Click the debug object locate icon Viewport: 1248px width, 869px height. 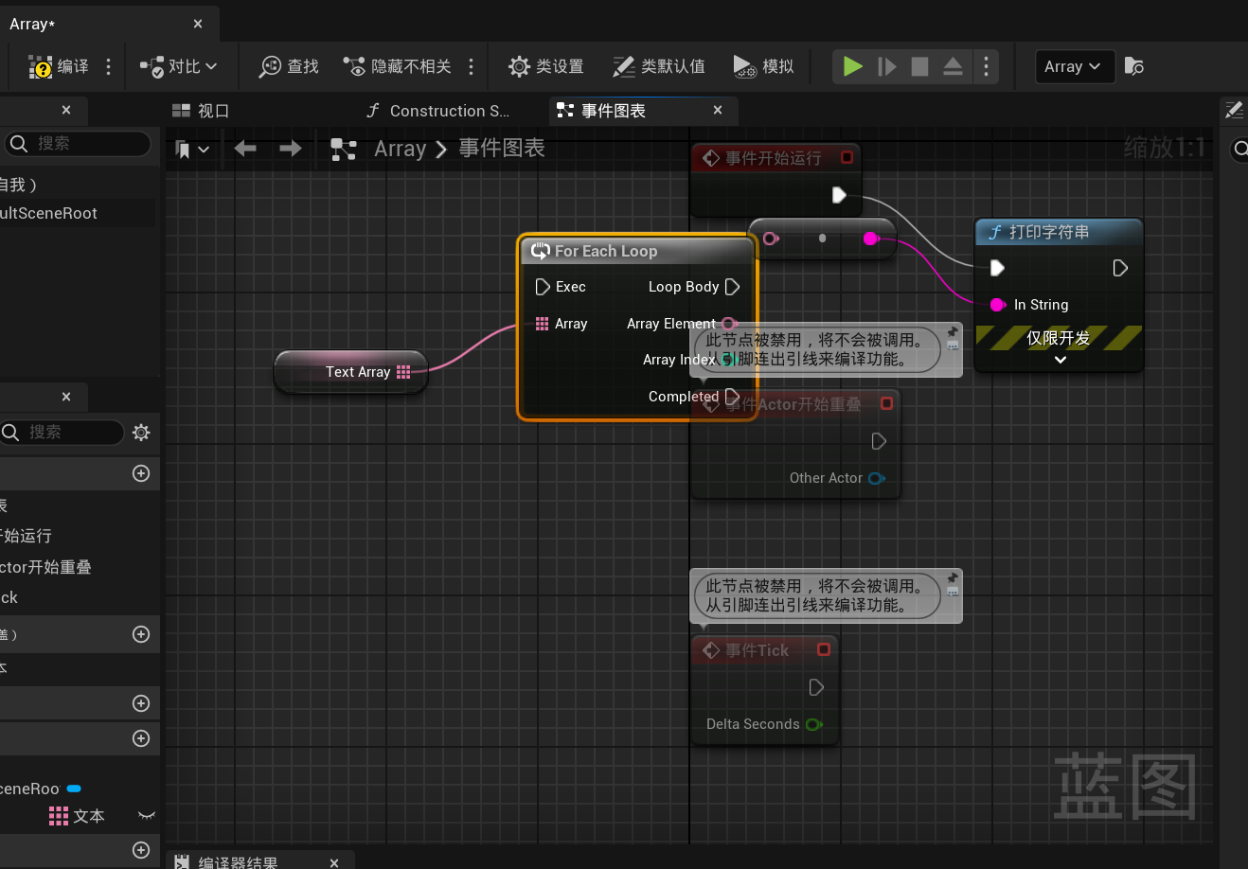pyautogui.click(x=1133, y=66)
